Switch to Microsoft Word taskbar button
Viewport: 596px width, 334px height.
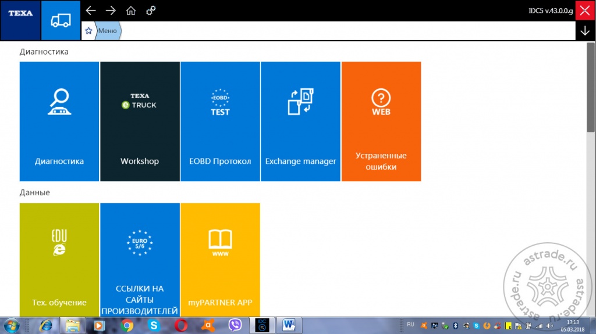[289, 325]
